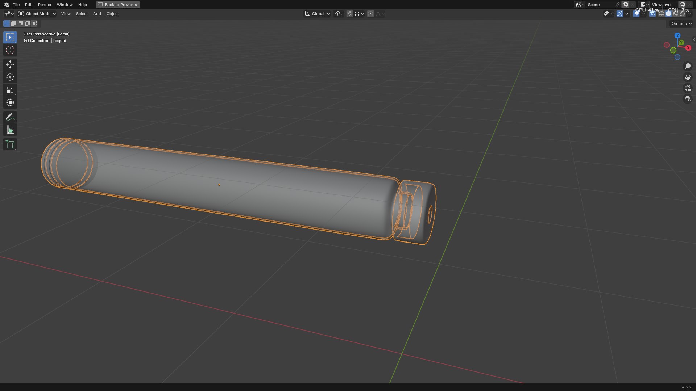Open the Global transform orientation dropdown

pyautogui.click(x=317, y=14)
